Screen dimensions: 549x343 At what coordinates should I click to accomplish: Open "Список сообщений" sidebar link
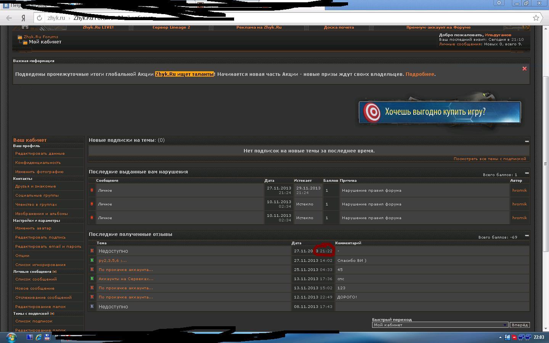(36, 279)
